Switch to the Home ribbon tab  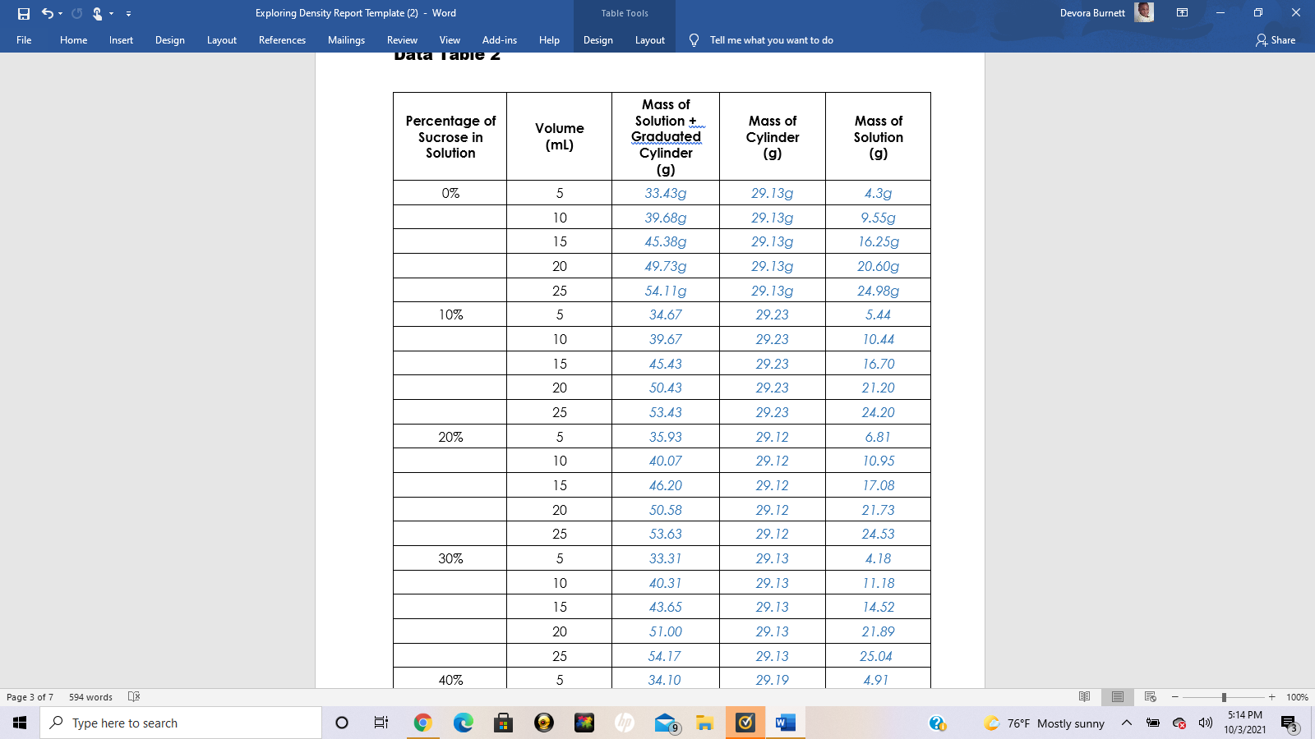point(73,39)
